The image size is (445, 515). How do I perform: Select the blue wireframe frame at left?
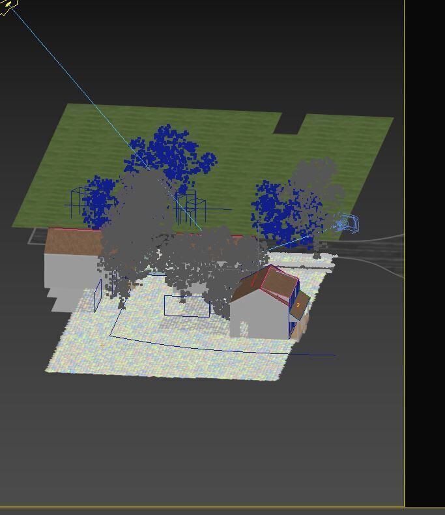click(80, 202)
